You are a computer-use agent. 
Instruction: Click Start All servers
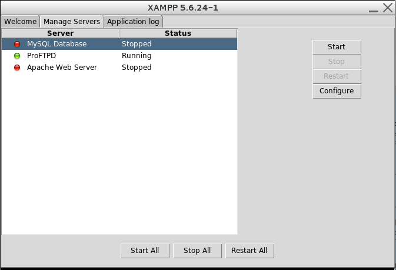145,251
